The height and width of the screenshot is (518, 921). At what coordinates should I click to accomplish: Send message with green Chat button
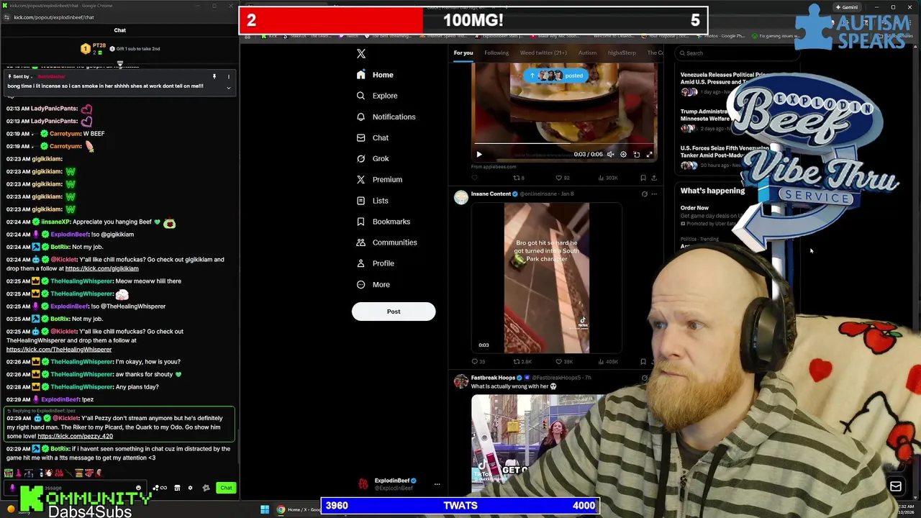click(226, 488)
